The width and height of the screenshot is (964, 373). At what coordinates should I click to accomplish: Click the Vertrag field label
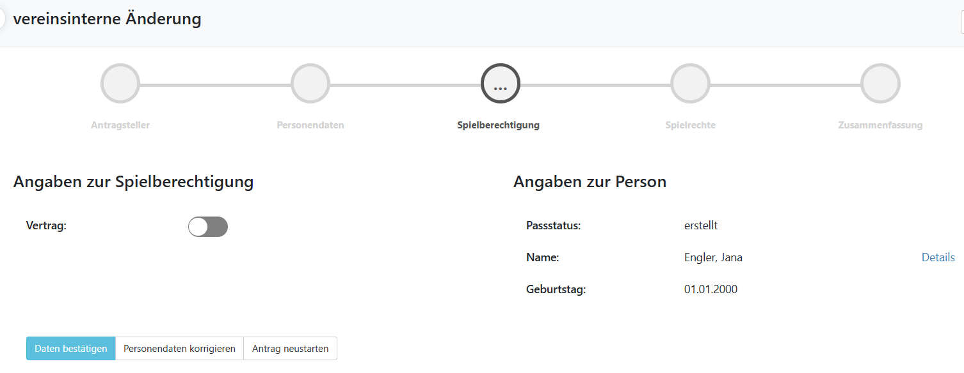coord(46,225)
